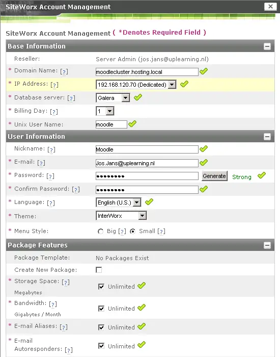280x357 pixels.
Task: Open help icon next to Confirm Password
Action: (x=76, y=189)
